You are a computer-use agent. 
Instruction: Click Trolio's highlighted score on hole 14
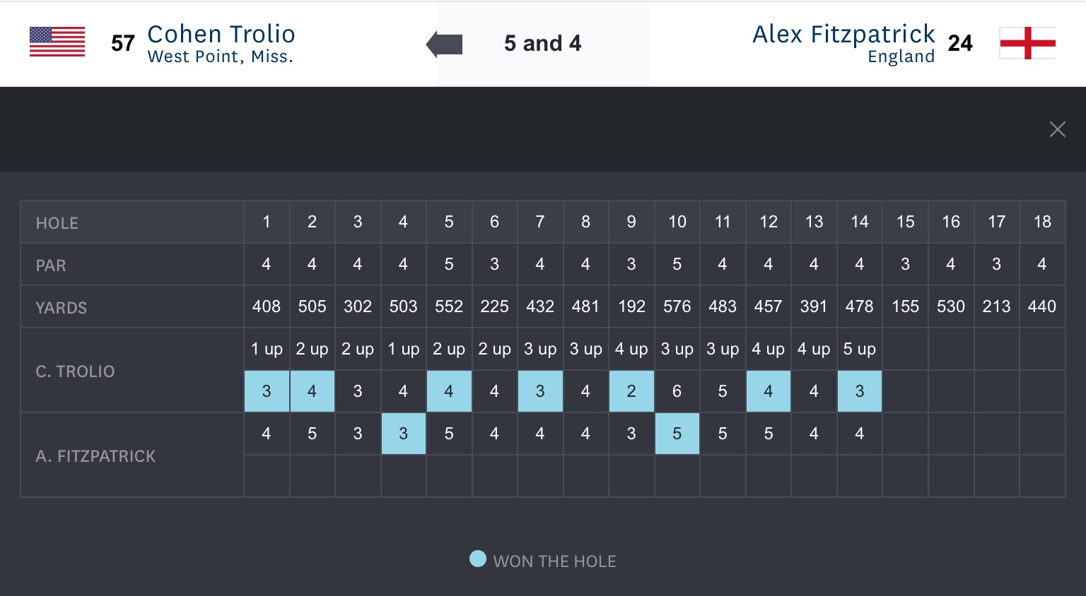(x=860, y=391)
